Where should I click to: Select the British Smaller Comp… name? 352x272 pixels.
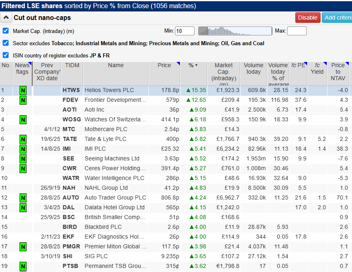pyautogui.click(x=115, y=217)
